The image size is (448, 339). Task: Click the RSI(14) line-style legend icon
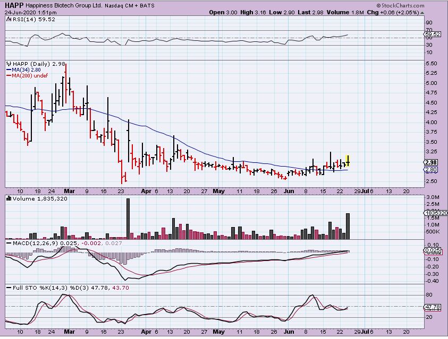9,20
